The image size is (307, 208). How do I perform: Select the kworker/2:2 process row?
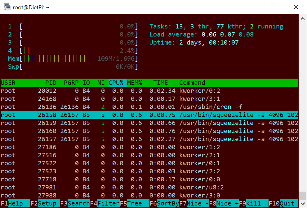tap(149, 171)
